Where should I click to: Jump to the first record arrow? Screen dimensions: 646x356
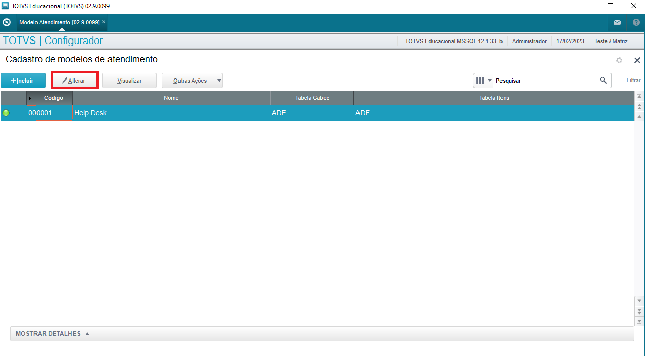click(639, 96)
